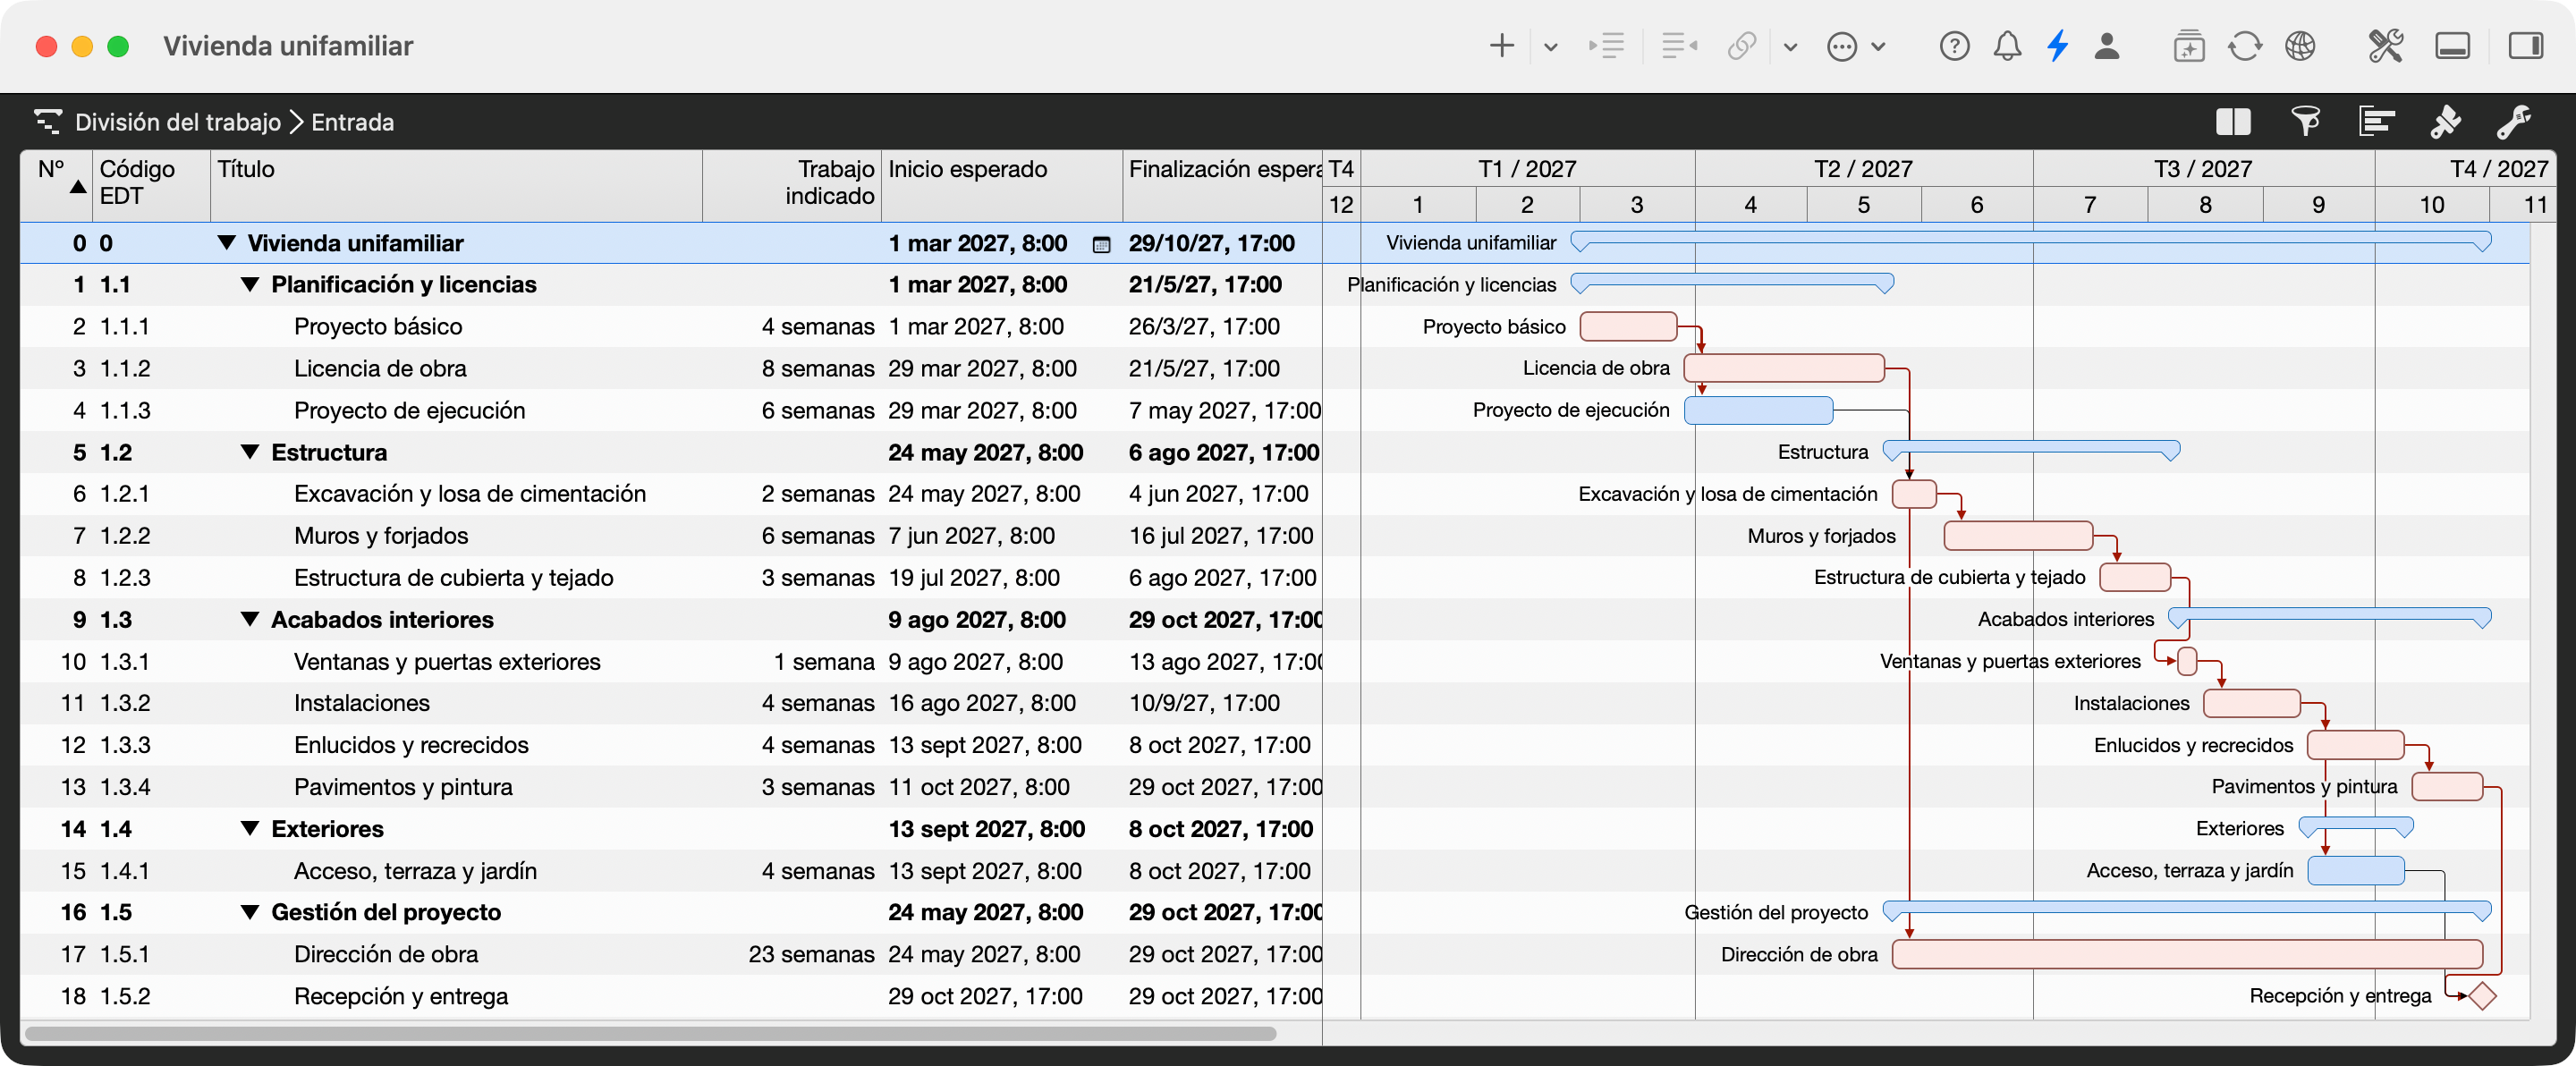Open the date picker calendar icon in row 0
The height and width of the screenshot is (1066, 2576).
point(1101,245)
